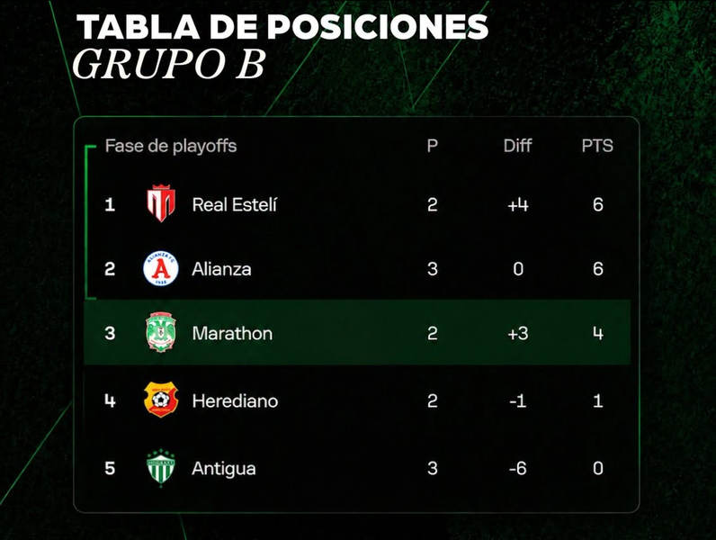Select the highlighted Marathon row name

232,334
